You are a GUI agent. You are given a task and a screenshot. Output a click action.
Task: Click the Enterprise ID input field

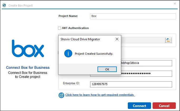point(131,84)
